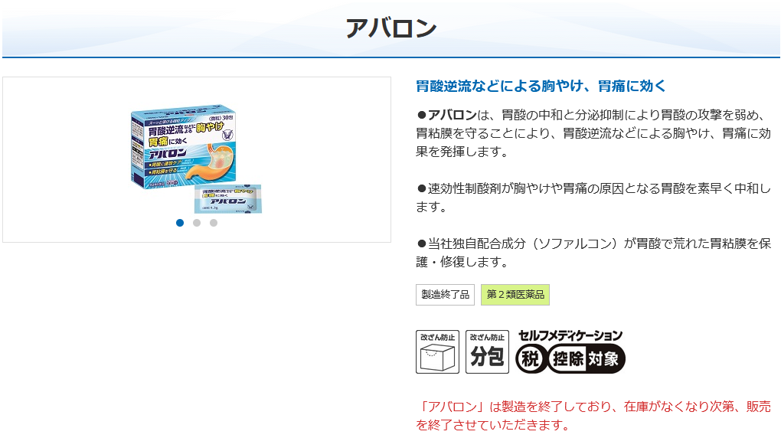This screenshot has width=781, height=438.
Task: Click the 改ざん防止 box package icon
Action: [x=437, y=351]
